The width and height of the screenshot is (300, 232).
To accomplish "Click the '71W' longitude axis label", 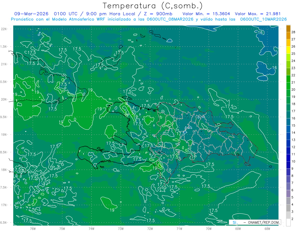I will pyautogui.click(x=179, y=228).
